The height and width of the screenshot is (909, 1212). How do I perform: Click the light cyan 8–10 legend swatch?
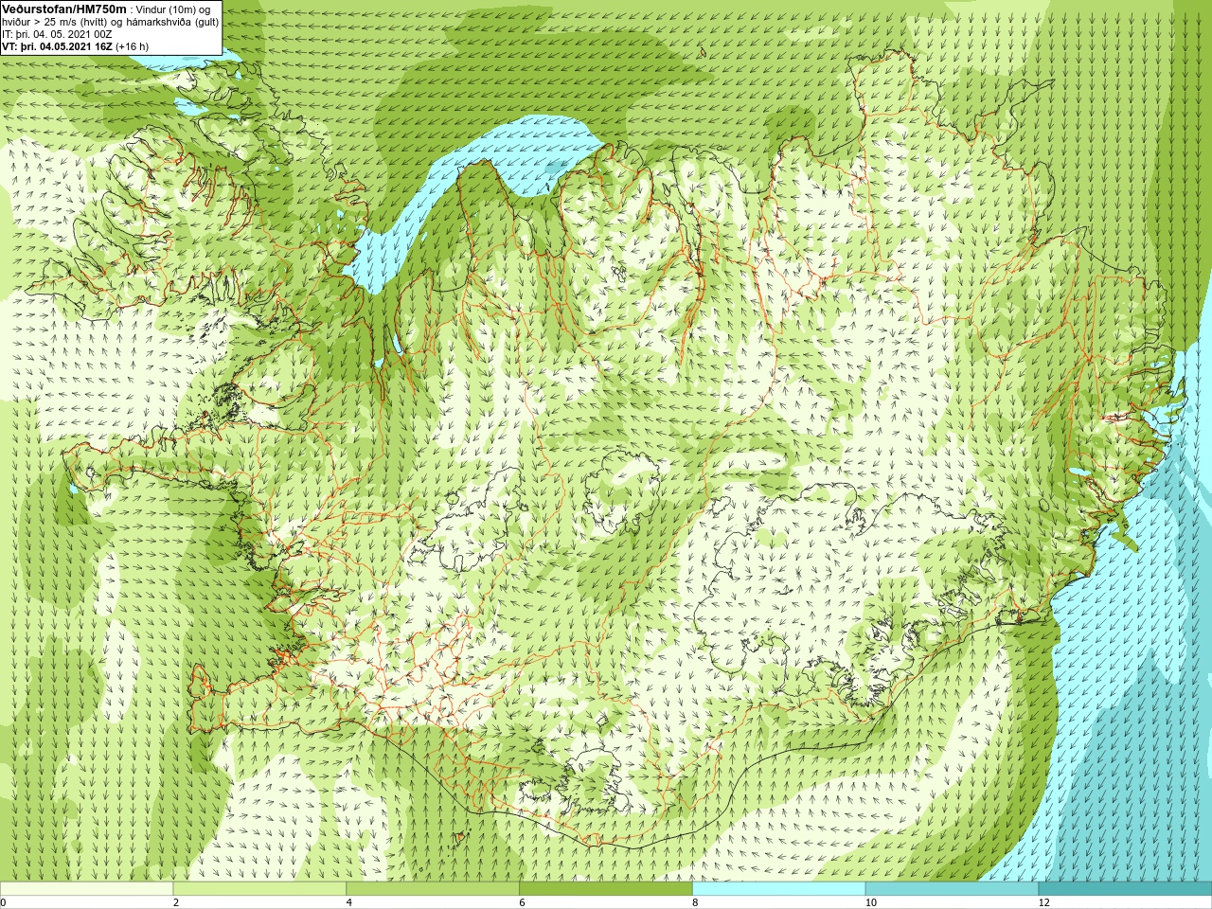(x=779, y=889)
